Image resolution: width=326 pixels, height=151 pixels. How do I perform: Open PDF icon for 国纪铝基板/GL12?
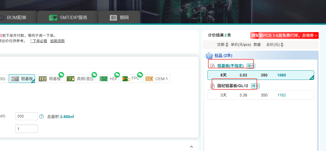coord(213,86)
